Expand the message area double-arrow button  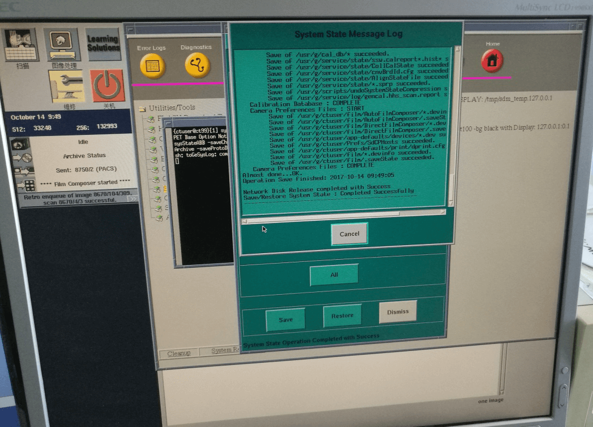click(x=132, y=199)
